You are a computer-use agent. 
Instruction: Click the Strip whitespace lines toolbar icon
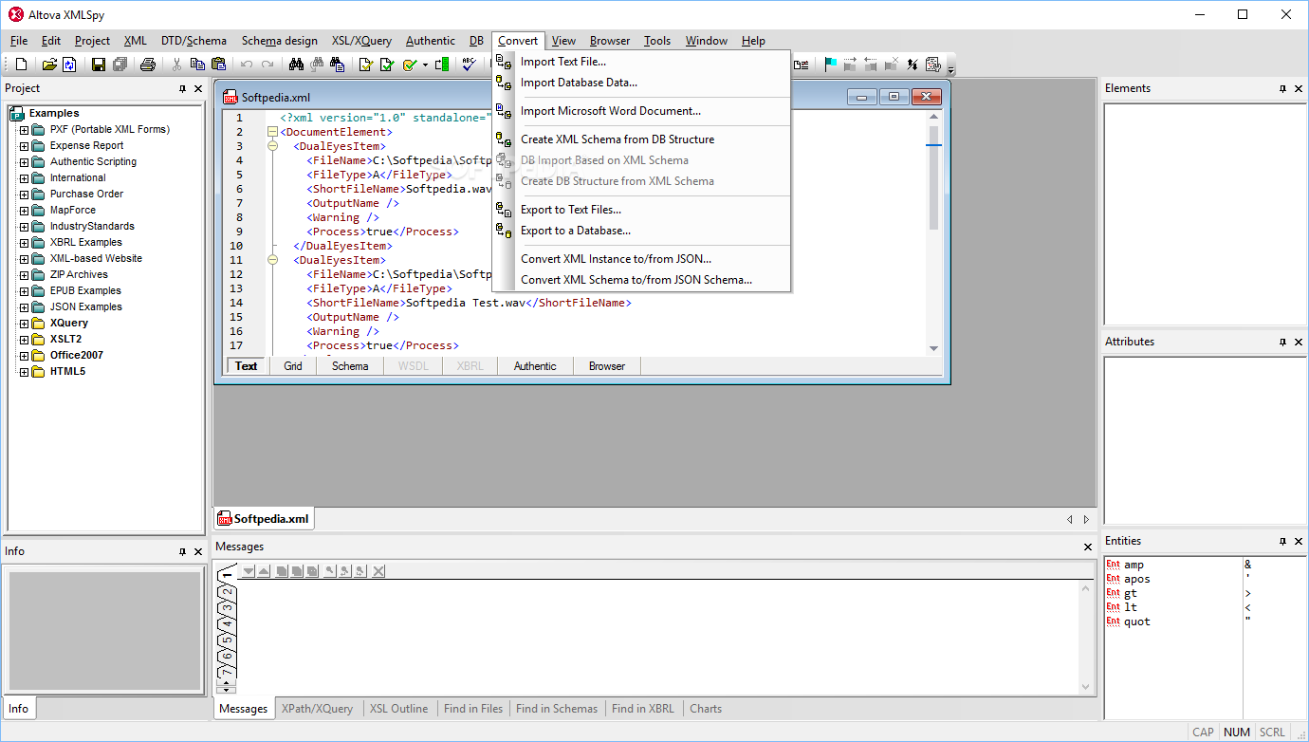pyautogui.click(x=802, y=65)
